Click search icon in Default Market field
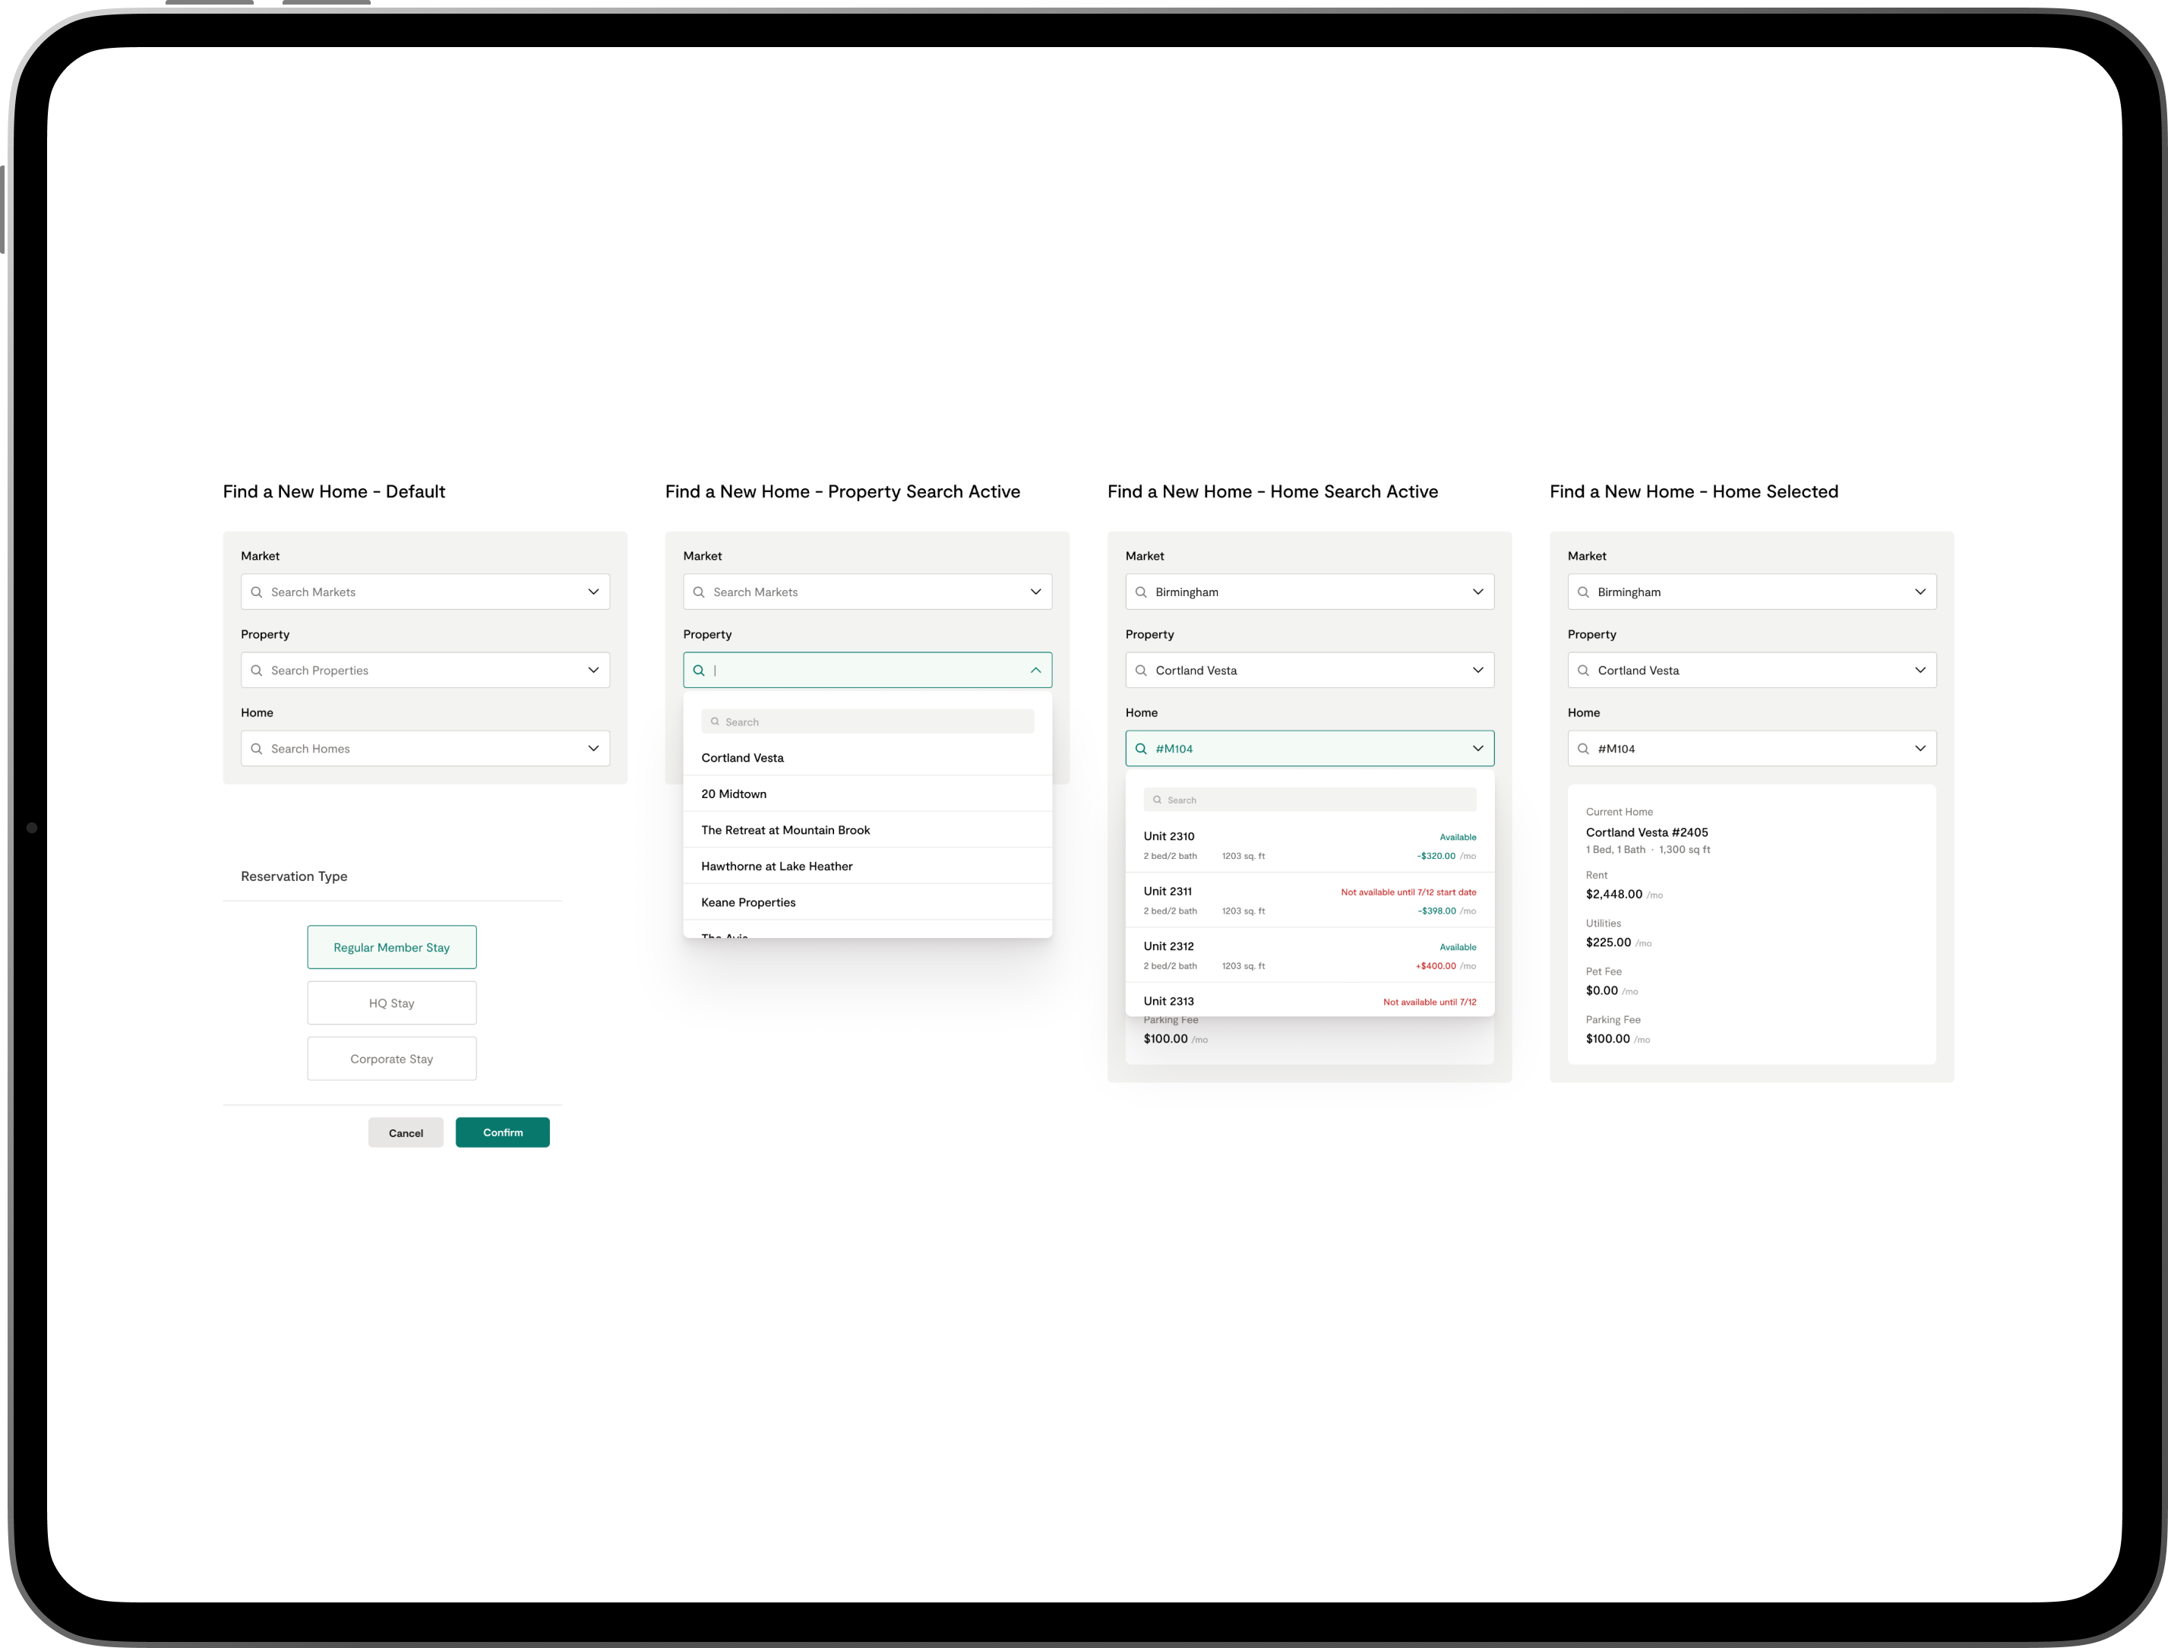 (257, 592)
